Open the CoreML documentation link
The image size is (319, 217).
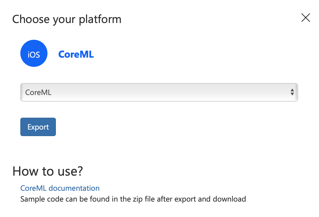(x=60, y=188)
